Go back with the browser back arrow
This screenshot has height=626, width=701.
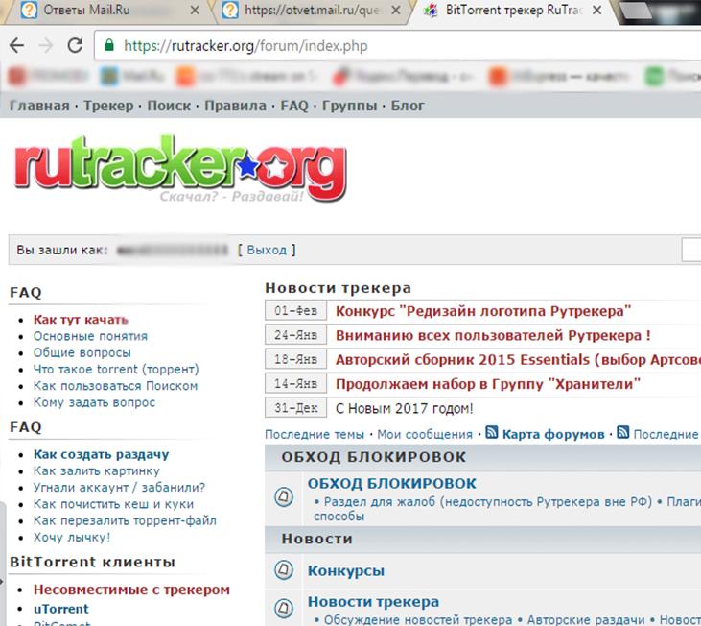[17, 45]
